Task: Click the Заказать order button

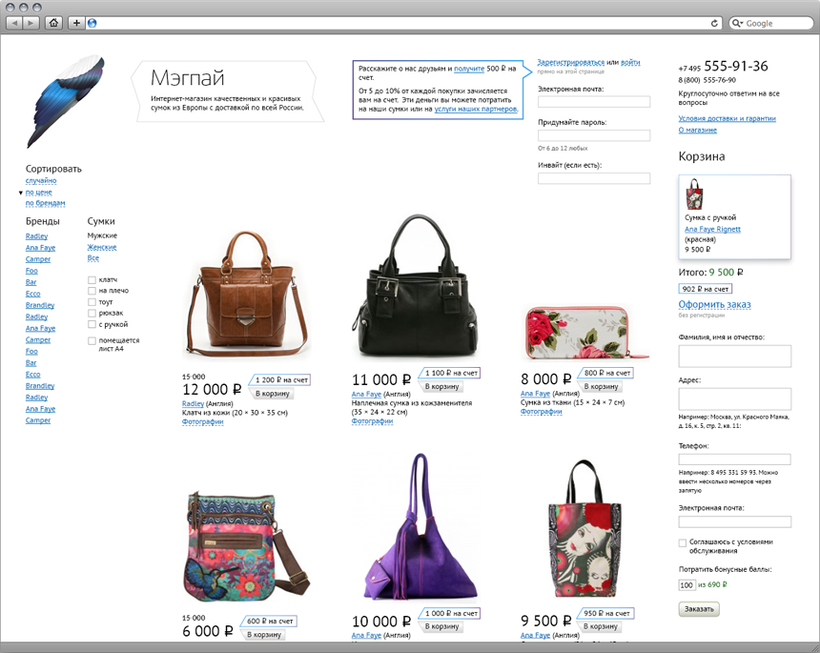Action: point(699,609)
